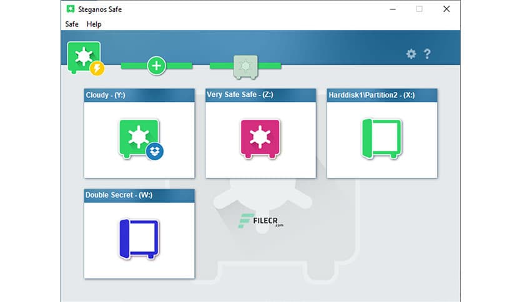Open the Safe menu
The height and width of the screenshot is (302, 522).
(72, 24)
